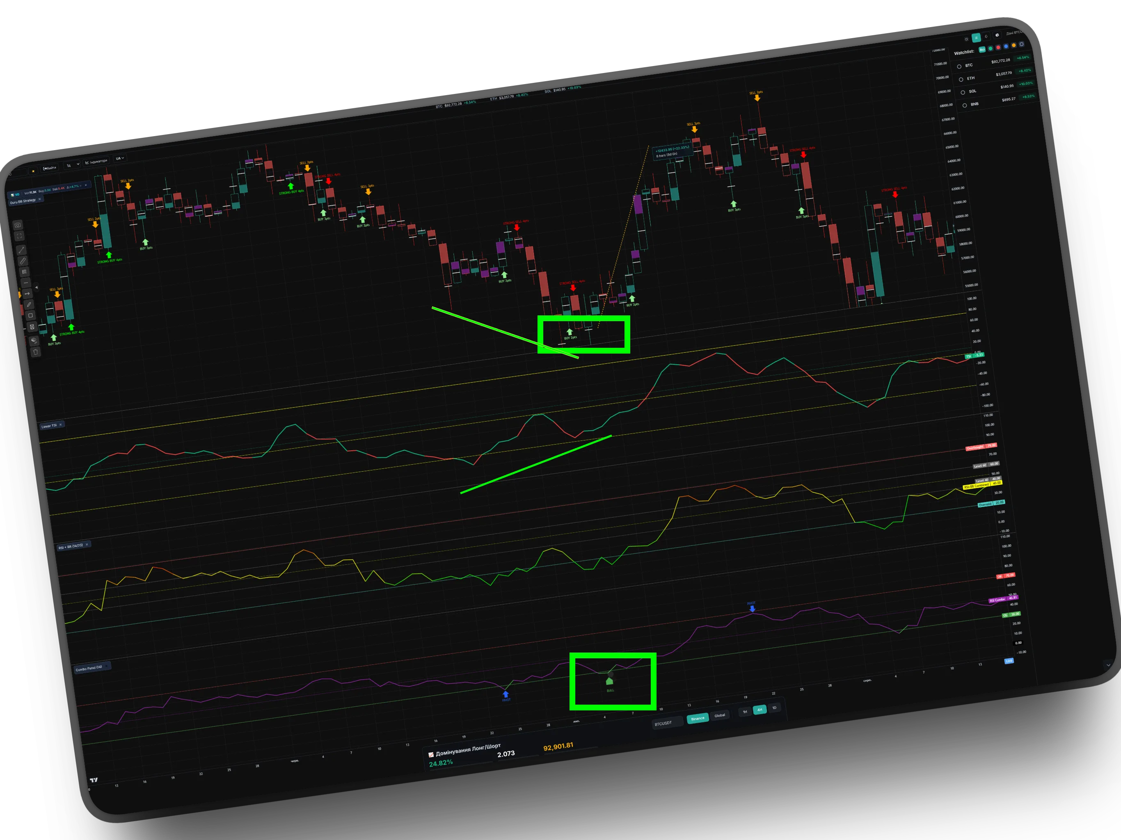Screen dimensions: 1121x840
Task: Hide drawings with the eye icon
Action: click(34, 340)
